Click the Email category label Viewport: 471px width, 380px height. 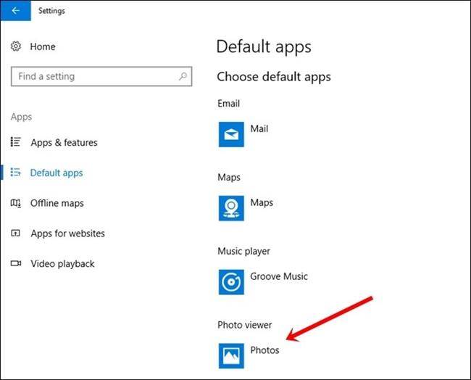[x=228, y=104]
